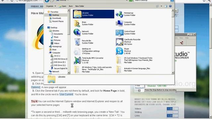Select Total Audio MP3 Converter shortcut icon
This screenshot has width=212, height=119.
(x=77, y=60)
